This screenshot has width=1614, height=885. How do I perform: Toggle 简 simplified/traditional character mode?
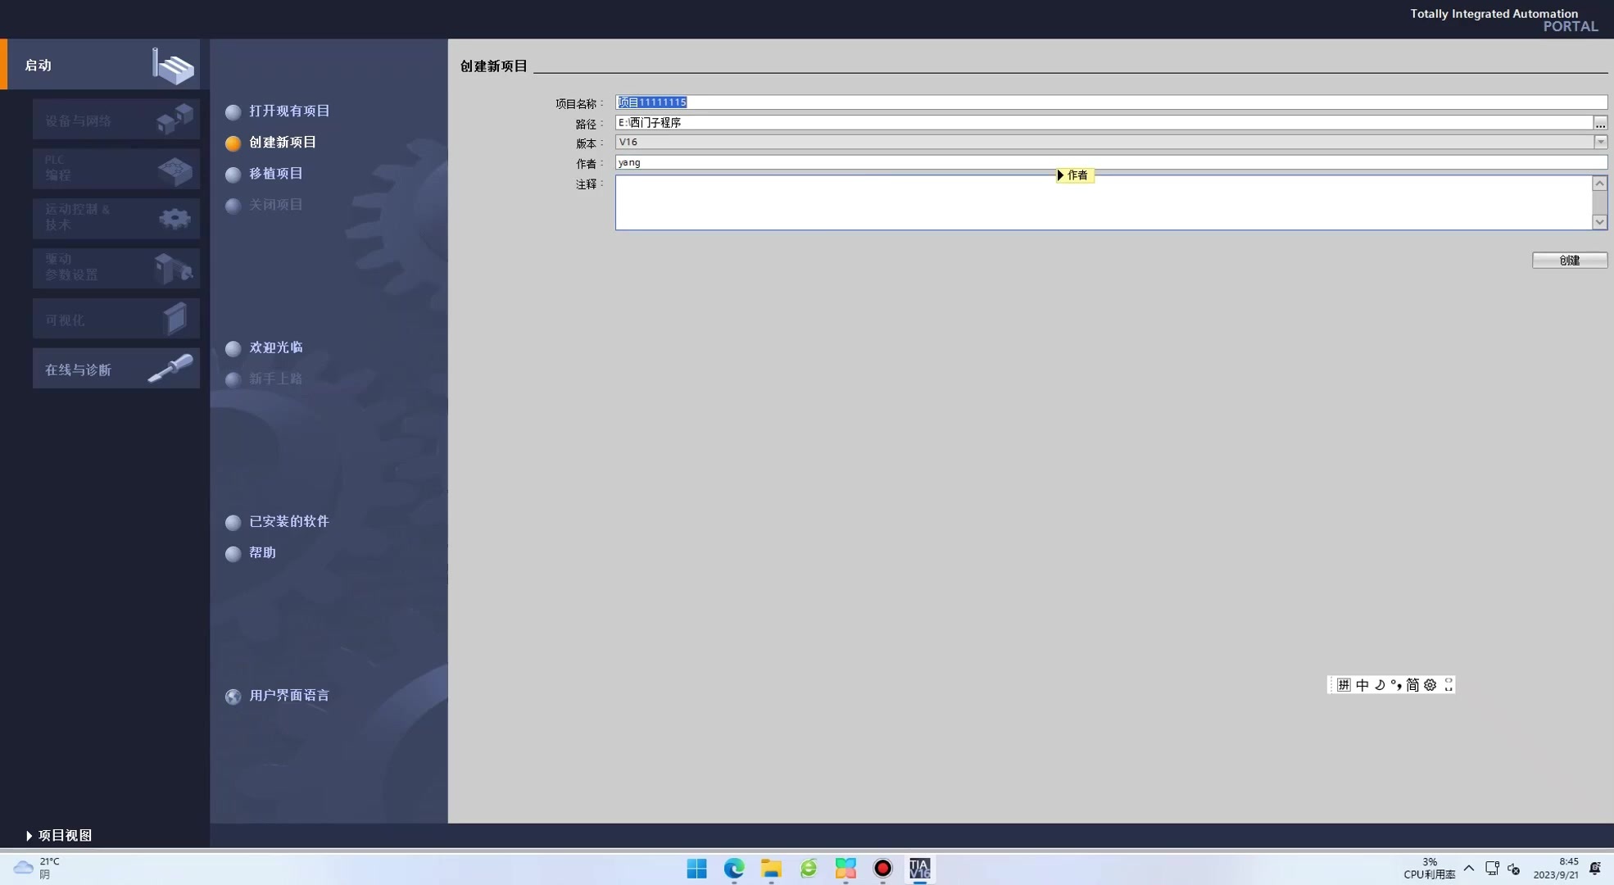point(1412,685)
